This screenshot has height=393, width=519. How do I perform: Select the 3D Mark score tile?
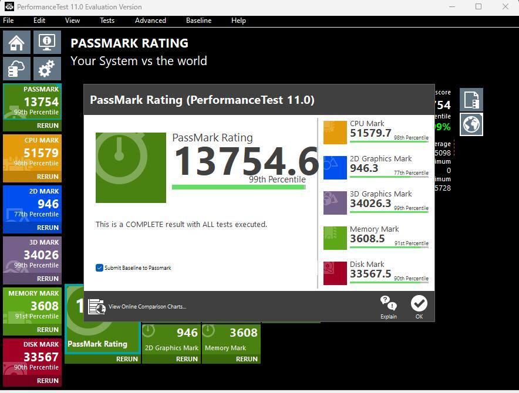[32, 255]
